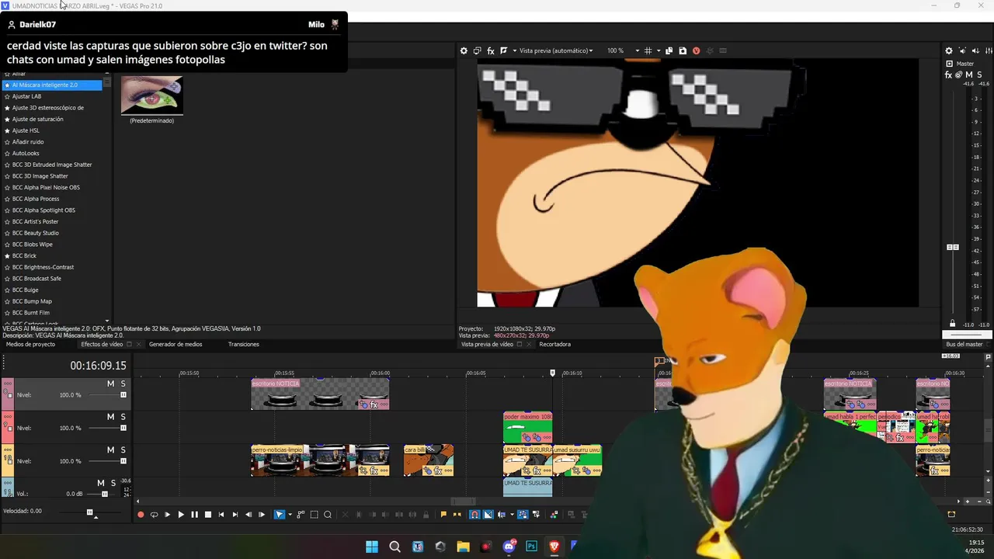Insert a region from timeline toolbar

point(457,514)
